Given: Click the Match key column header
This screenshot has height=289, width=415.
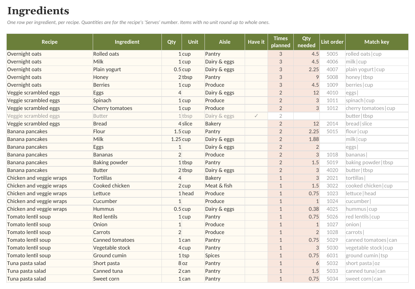Looking at the screenshot, I should 377,42.
